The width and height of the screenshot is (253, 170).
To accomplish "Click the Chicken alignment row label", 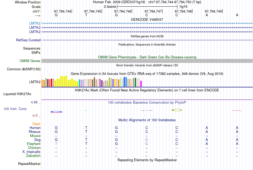I will click(x=34, y=148).
